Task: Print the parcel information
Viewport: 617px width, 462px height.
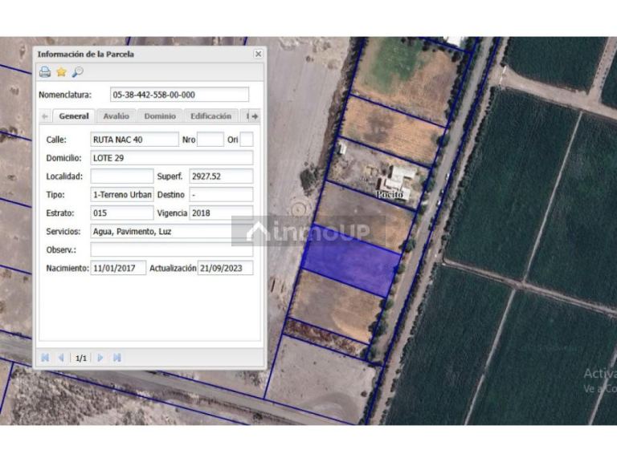Action: pos(45,72)
